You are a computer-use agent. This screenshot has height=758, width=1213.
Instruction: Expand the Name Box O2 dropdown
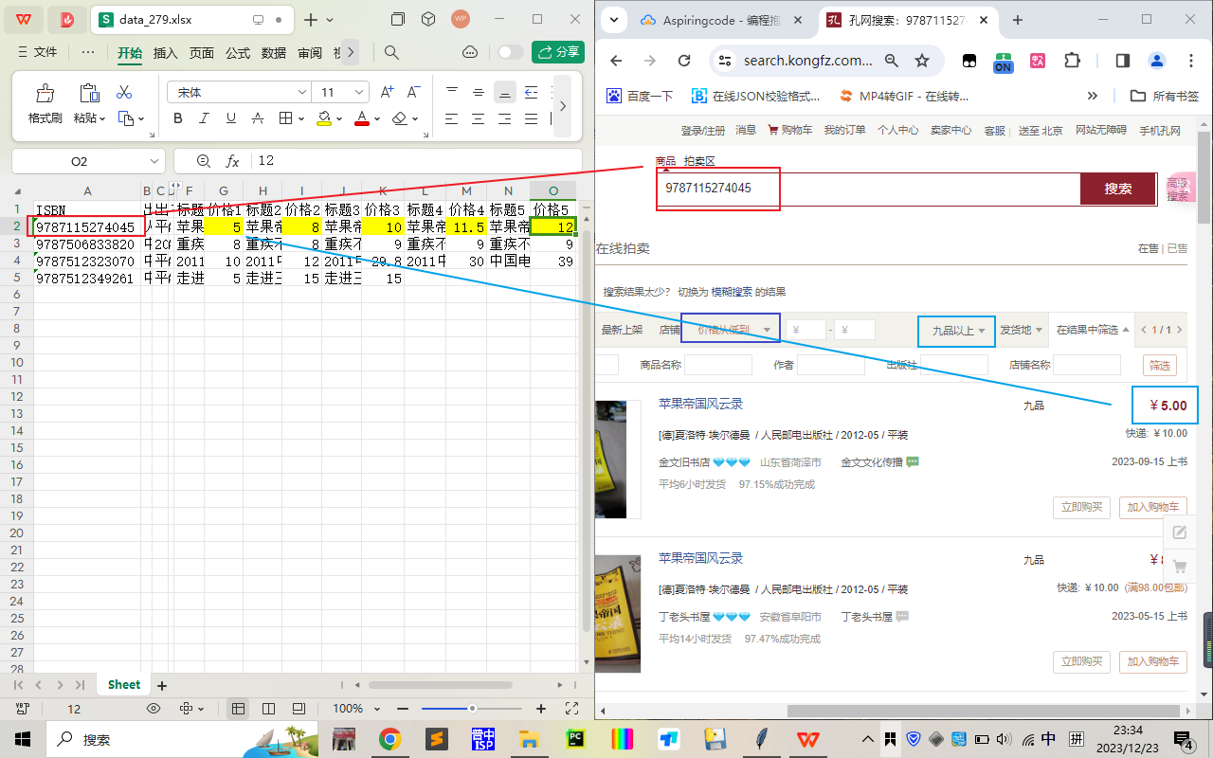(154, 161)
